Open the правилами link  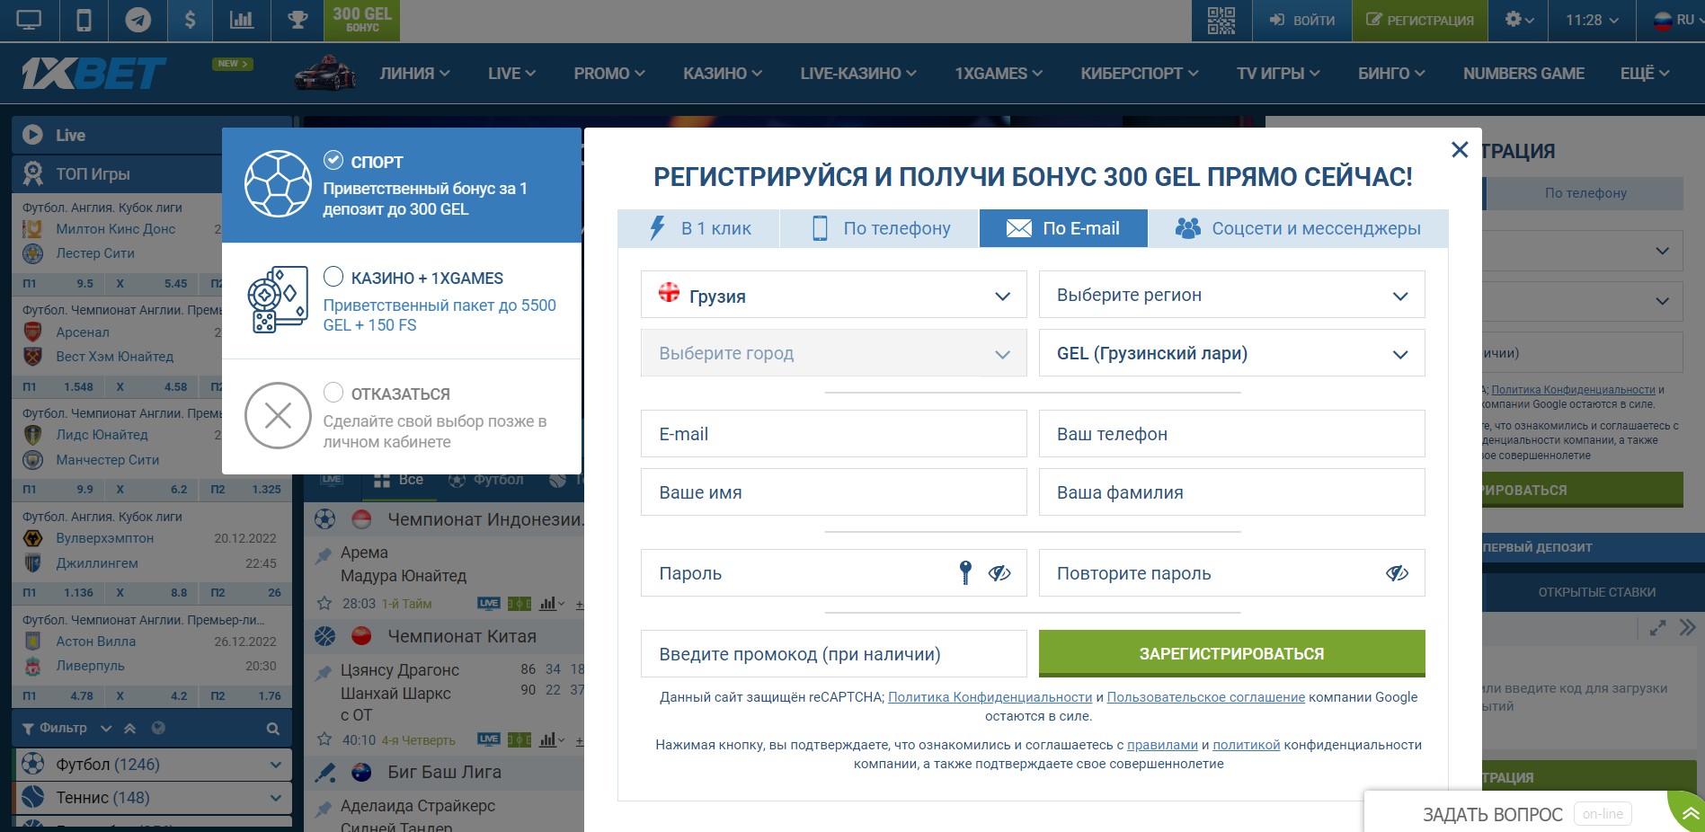(x=1162, y=745)
